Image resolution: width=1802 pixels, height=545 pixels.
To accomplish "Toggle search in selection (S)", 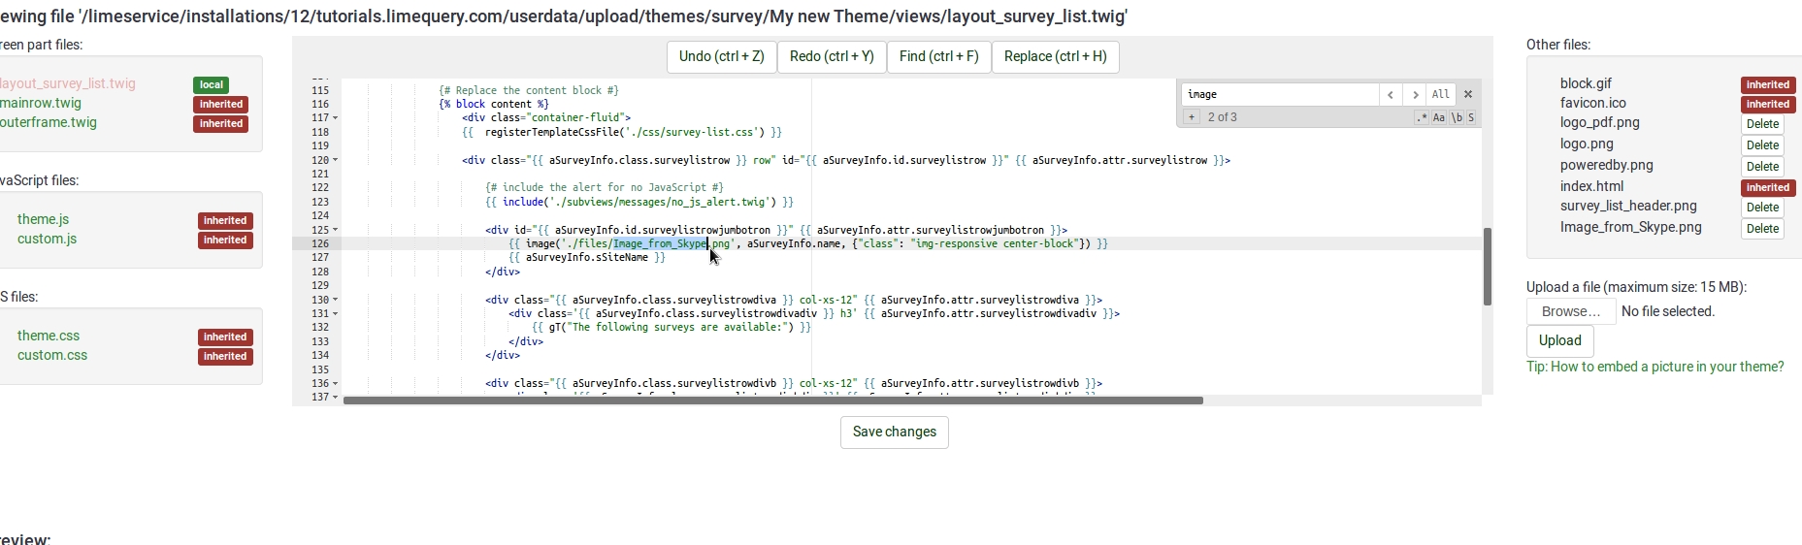I will click(1471, 117).
